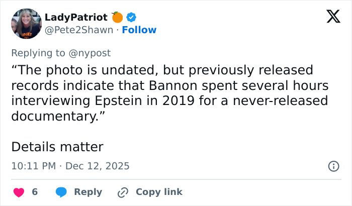
Task: Click the blue reply bubble icon
Action: (x=61, y=192)
